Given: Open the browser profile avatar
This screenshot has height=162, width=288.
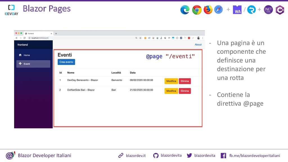Looking at the screenshot, I should point(198,38).
